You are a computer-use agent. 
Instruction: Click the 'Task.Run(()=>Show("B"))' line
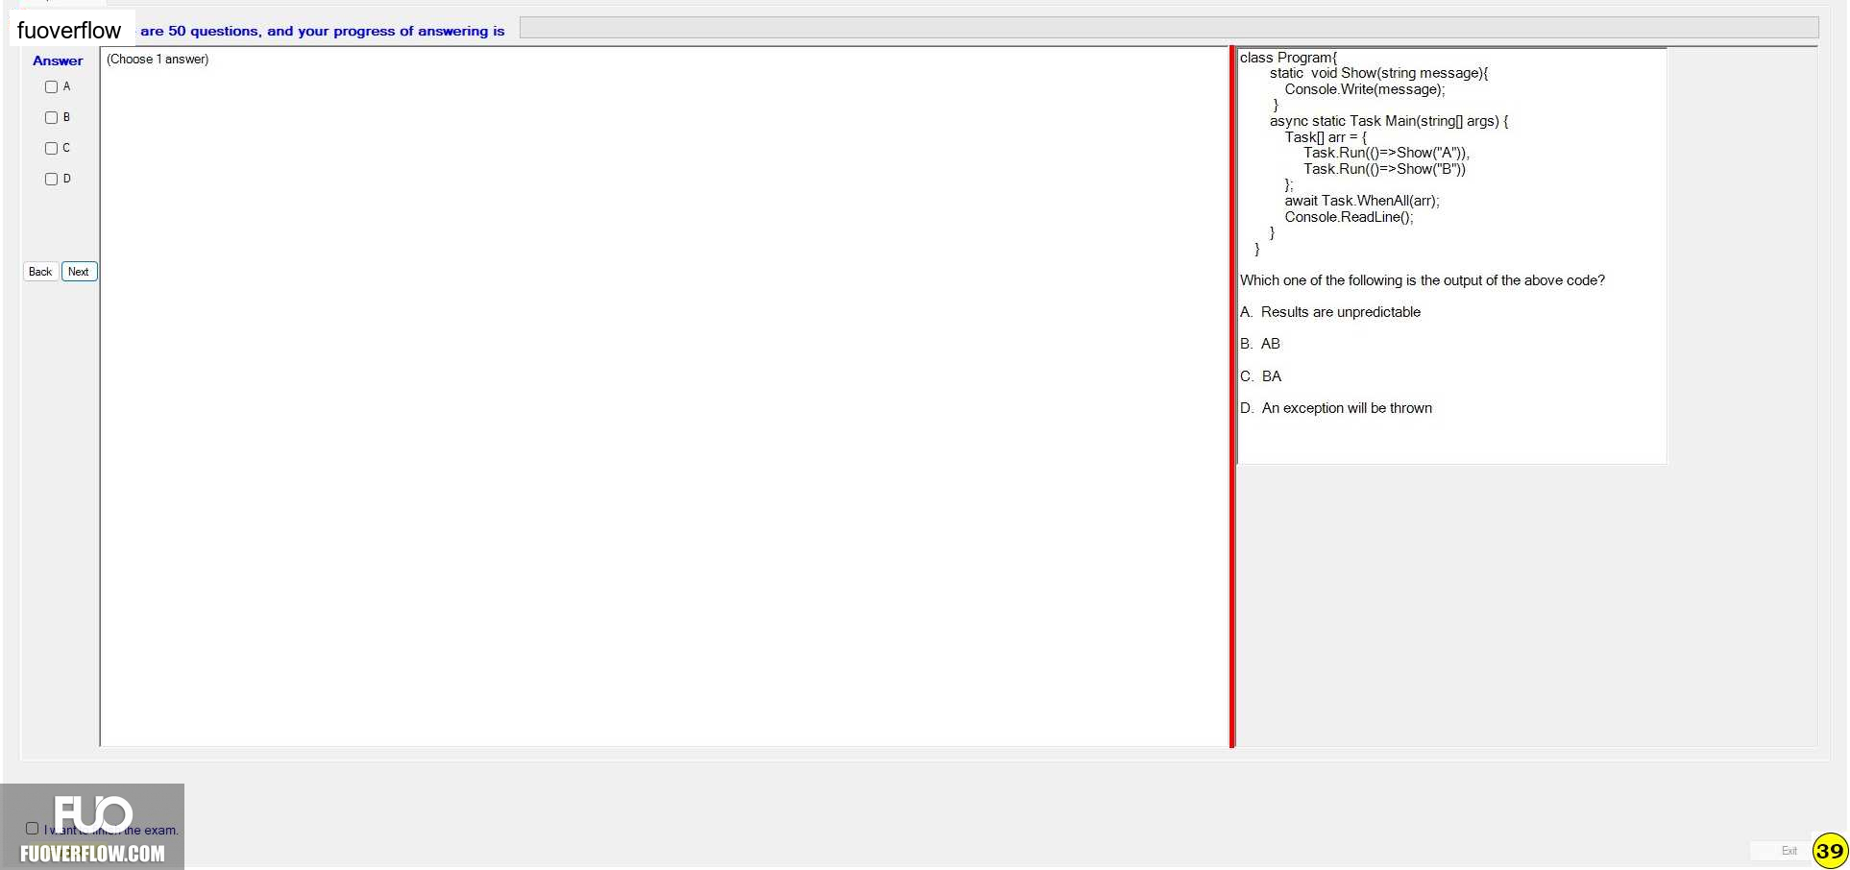(x=1384, y=169)
